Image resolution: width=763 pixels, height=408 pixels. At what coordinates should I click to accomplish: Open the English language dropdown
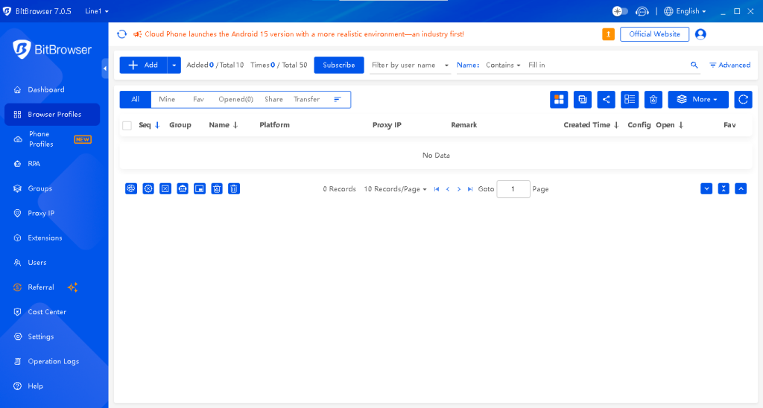click(686, 11)
